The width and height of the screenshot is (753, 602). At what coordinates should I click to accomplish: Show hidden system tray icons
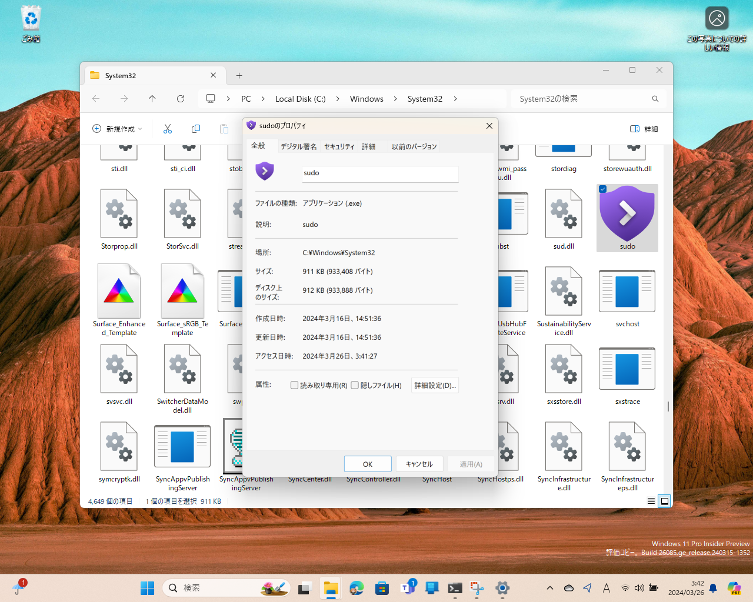point(549,588)
